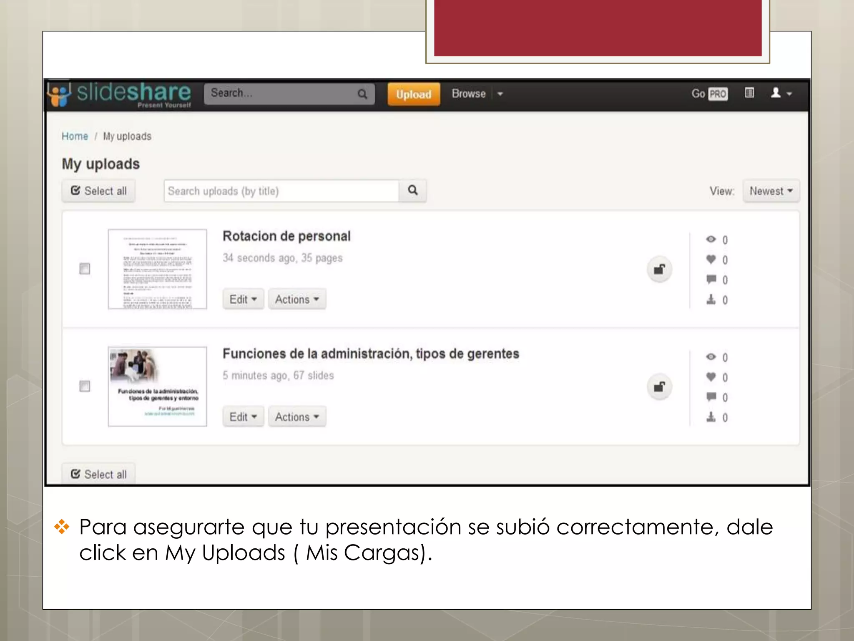Viewport: 854px width, 641px height.
Task: Click downloads icon for Funciones de la administración
Action: coord(711,417)
